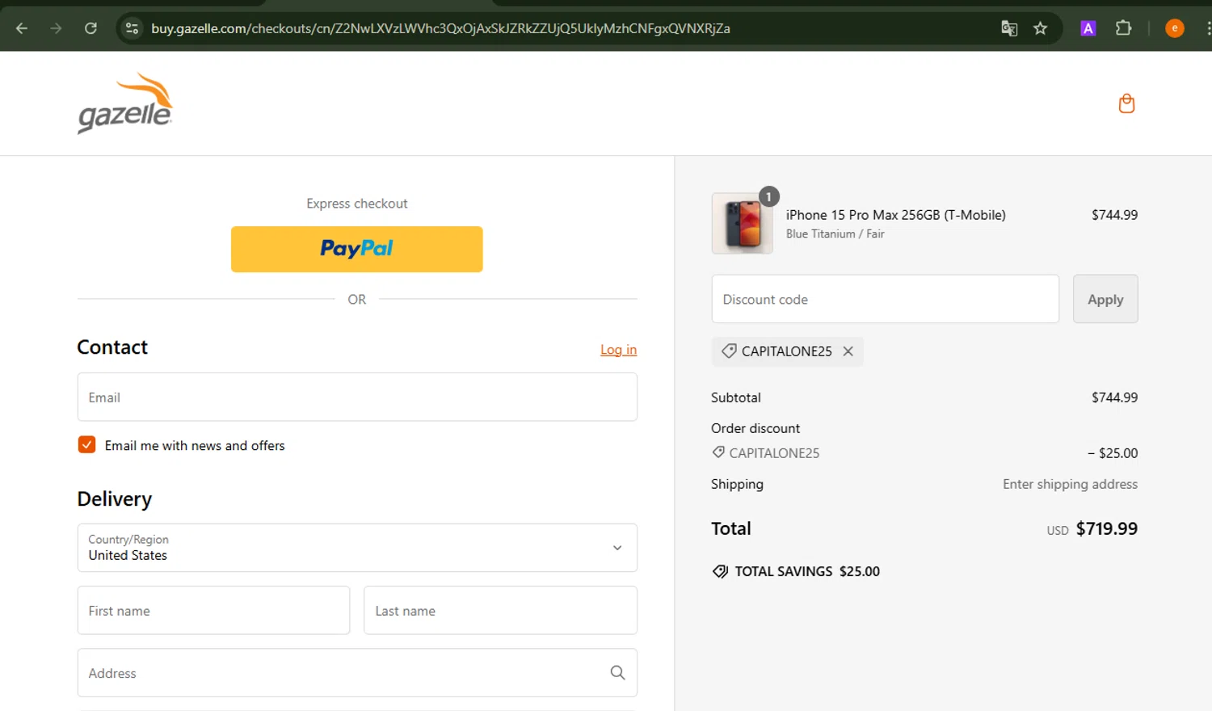Screen dimensions: 1212x711
Task: Click the iPhone 15 Pro Max thumbnail
Action: [742, 224]
